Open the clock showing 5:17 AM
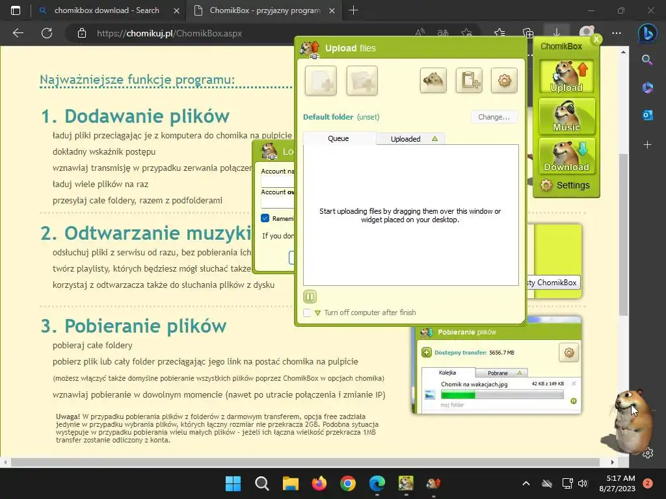The width and height of the screenshot is (666, 499). (617, 483)
